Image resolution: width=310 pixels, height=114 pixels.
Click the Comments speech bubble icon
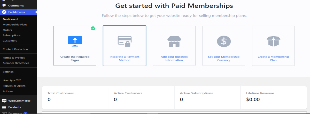pos(4,5)
